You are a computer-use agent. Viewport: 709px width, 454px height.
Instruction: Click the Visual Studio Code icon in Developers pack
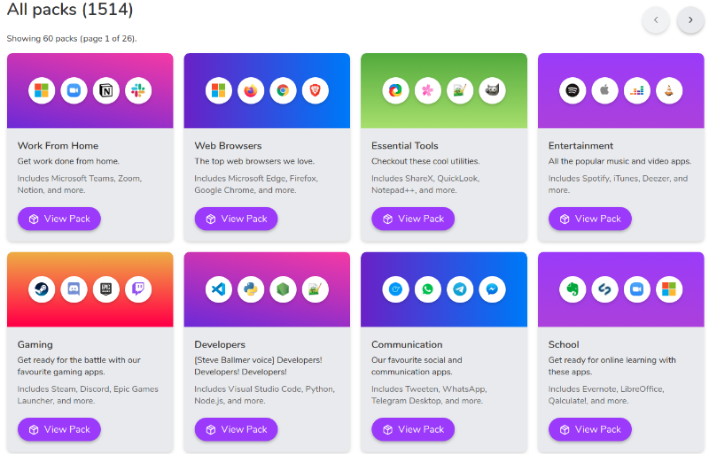click(219, 289)
